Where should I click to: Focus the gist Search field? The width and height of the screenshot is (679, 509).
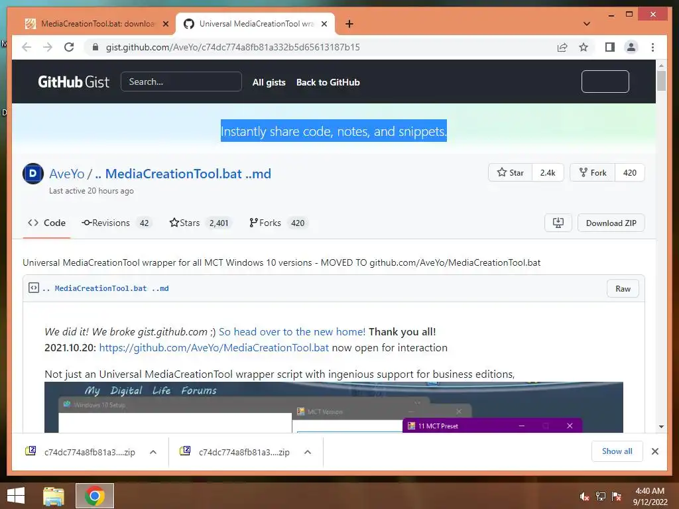tap(181, 82)
